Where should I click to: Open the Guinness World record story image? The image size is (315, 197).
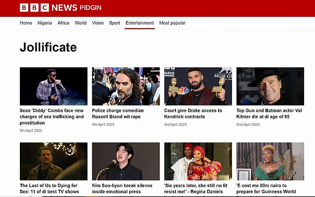point(270,161)
